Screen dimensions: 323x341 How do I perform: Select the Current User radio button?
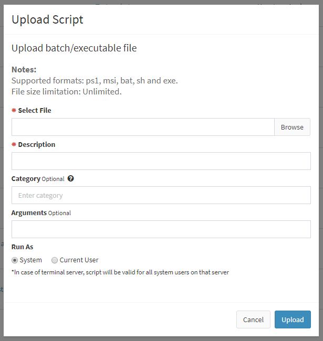point(55,260)
